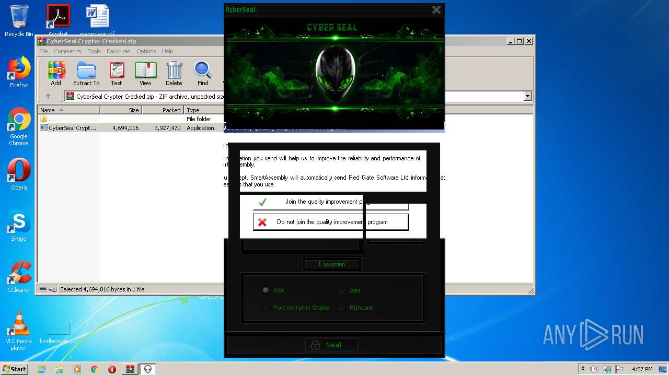Click the Seal lock button
Viewport: 669px width, 376px height.
coord(331,345)
